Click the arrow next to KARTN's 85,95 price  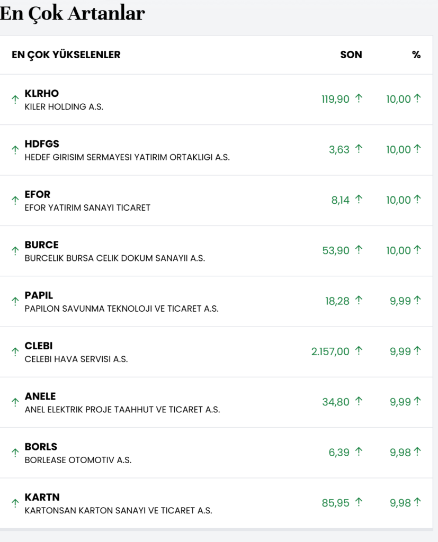(359, 502)
